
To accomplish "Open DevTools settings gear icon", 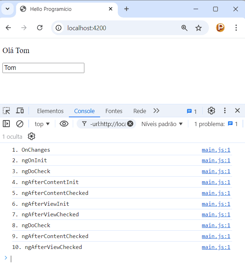I will pyautogui.click(x=211, y=111).
